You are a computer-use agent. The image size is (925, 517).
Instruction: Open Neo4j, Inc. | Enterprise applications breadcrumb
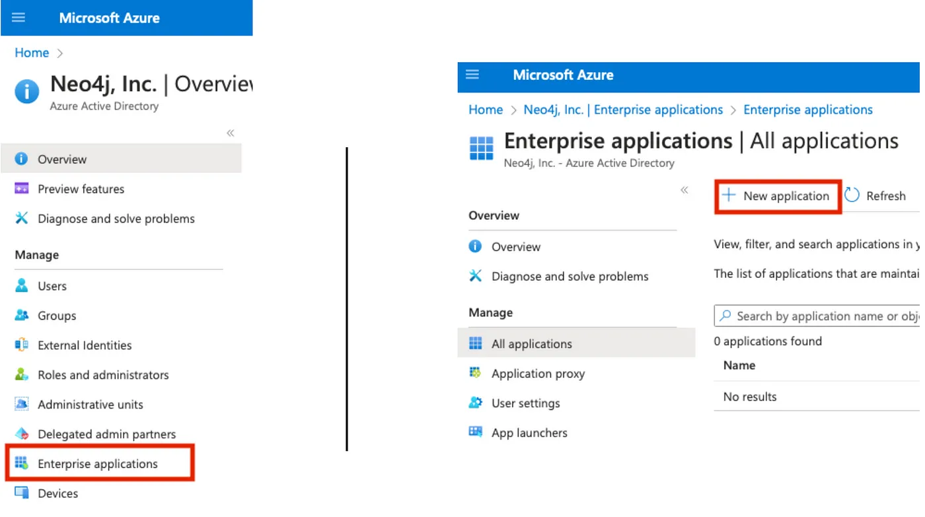623,110
